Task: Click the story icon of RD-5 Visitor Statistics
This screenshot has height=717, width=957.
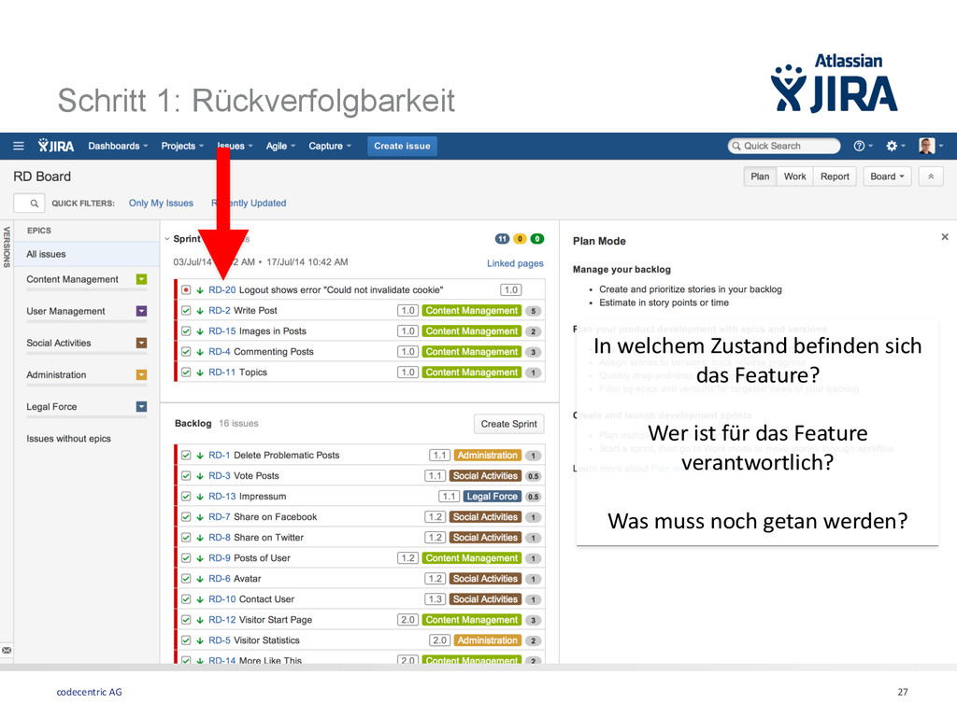Action: click(186, 640)
